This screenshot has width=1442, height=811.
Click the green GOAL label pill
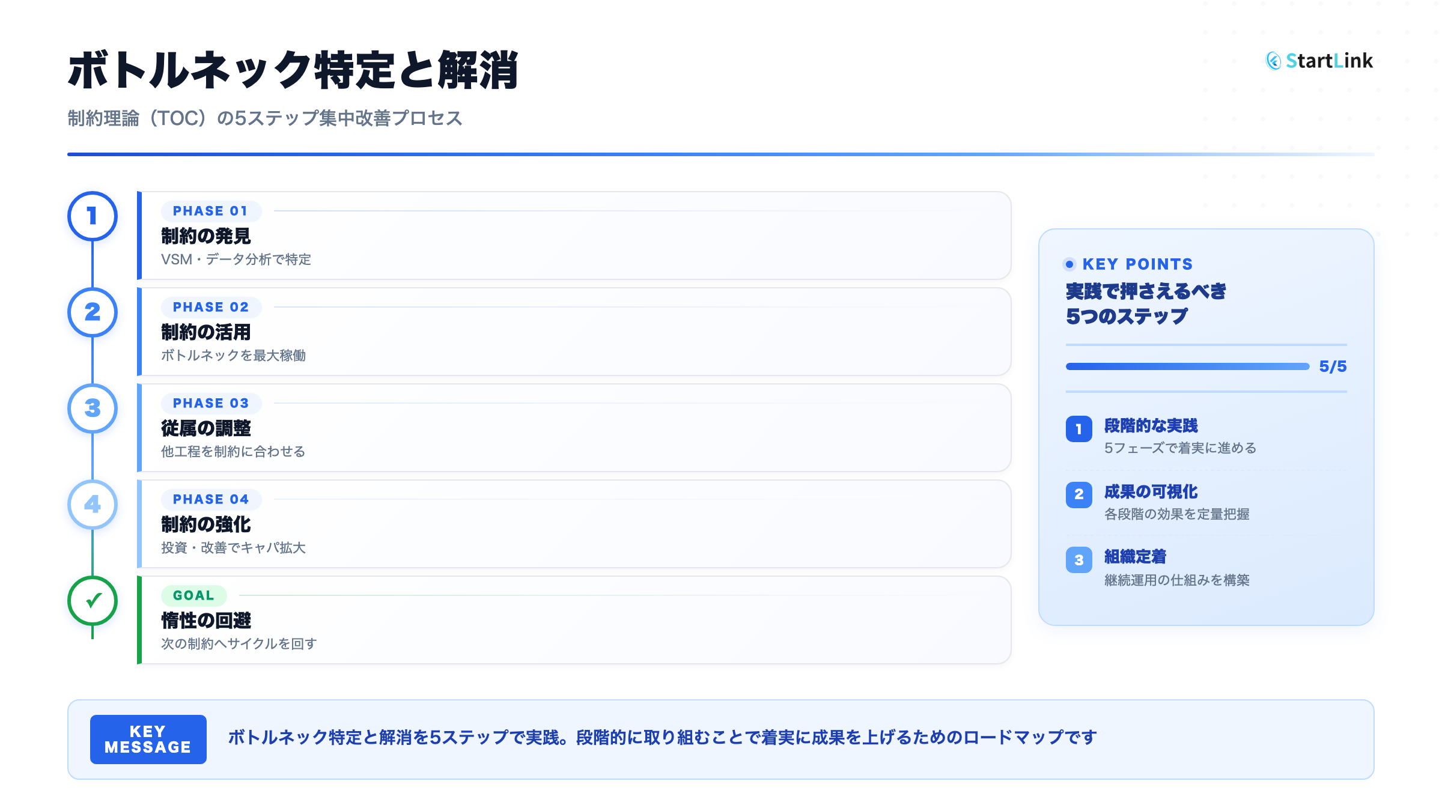(x=193, y=595)
